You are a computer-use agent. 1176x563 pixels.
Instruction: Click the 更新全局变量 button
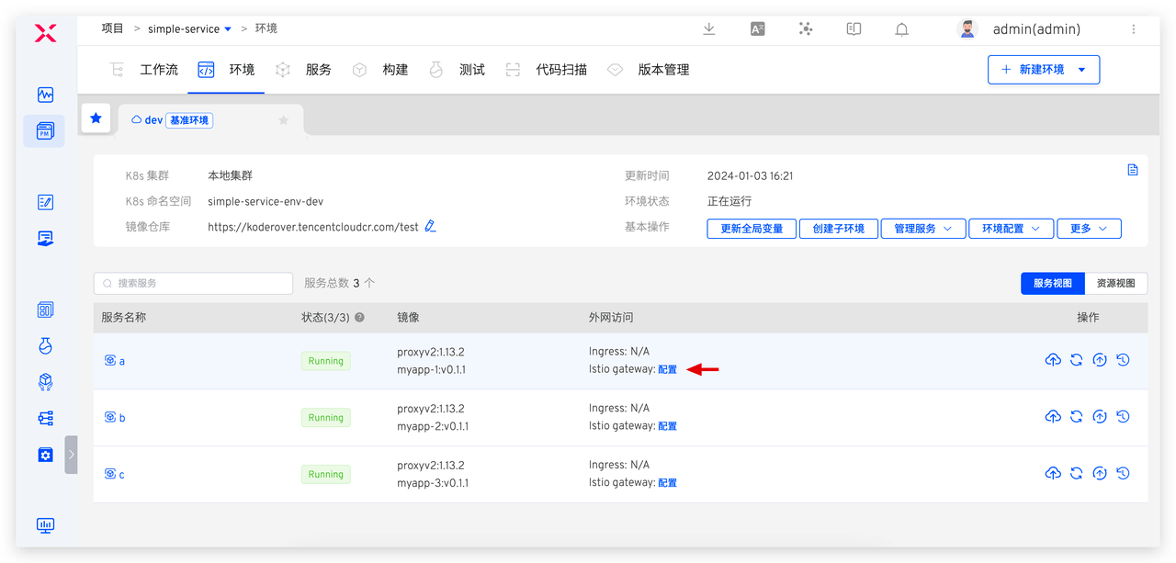click(x=752, y=229)
